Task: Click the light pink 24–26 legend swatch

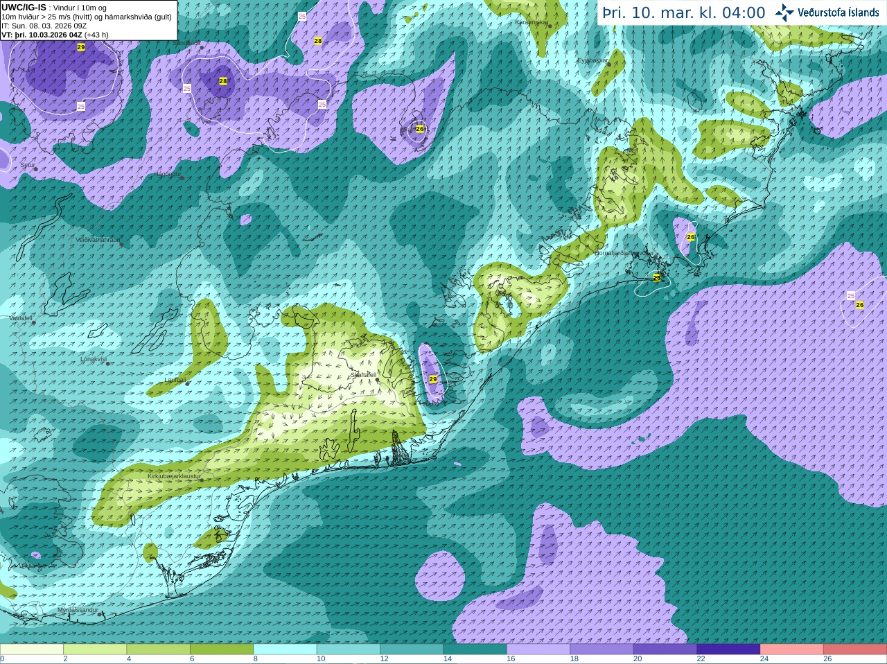Action: (792, 649)
